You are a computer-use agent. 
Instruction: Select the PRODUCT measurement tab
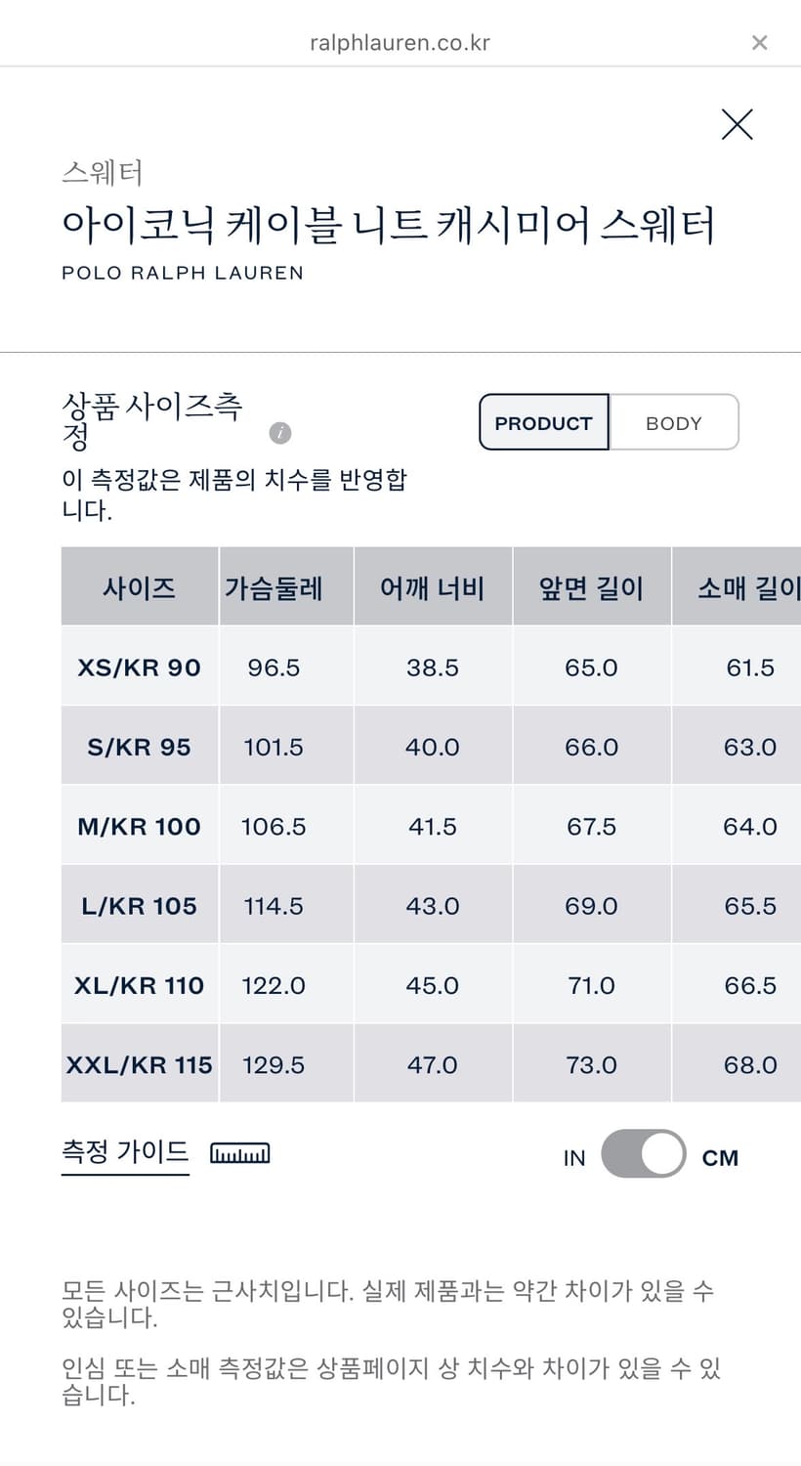(543, 422)
